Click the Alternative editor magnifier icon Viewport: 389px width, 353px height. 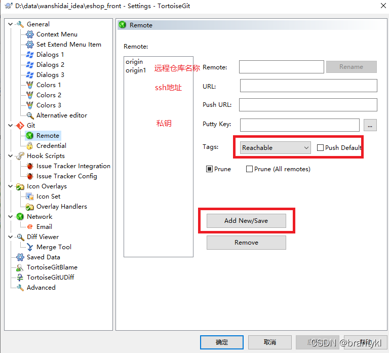tap(30, 115)
